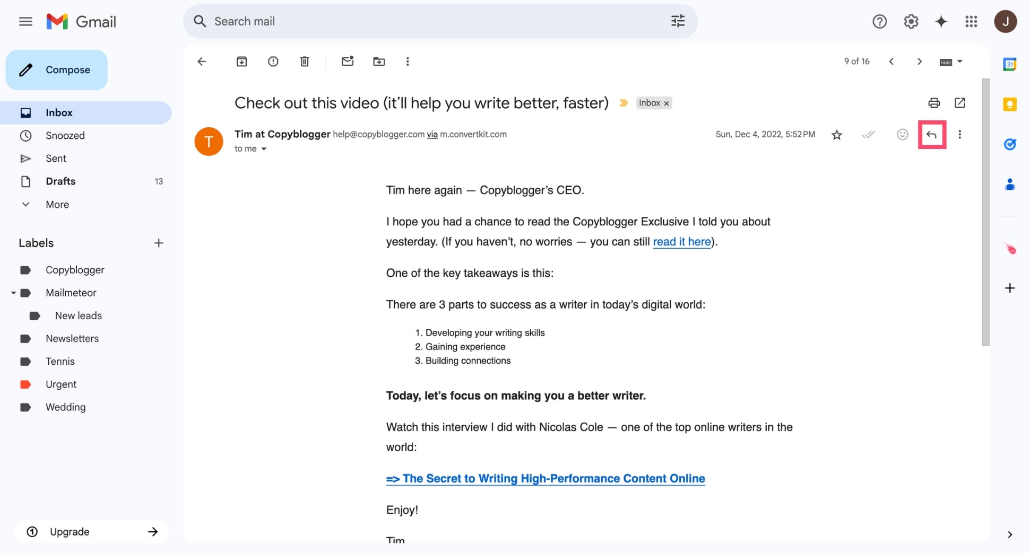The width and height of the screenshot is (1030, 553).
Task: Remove the Inbox label from conversation
Action: tap(667, 103)
